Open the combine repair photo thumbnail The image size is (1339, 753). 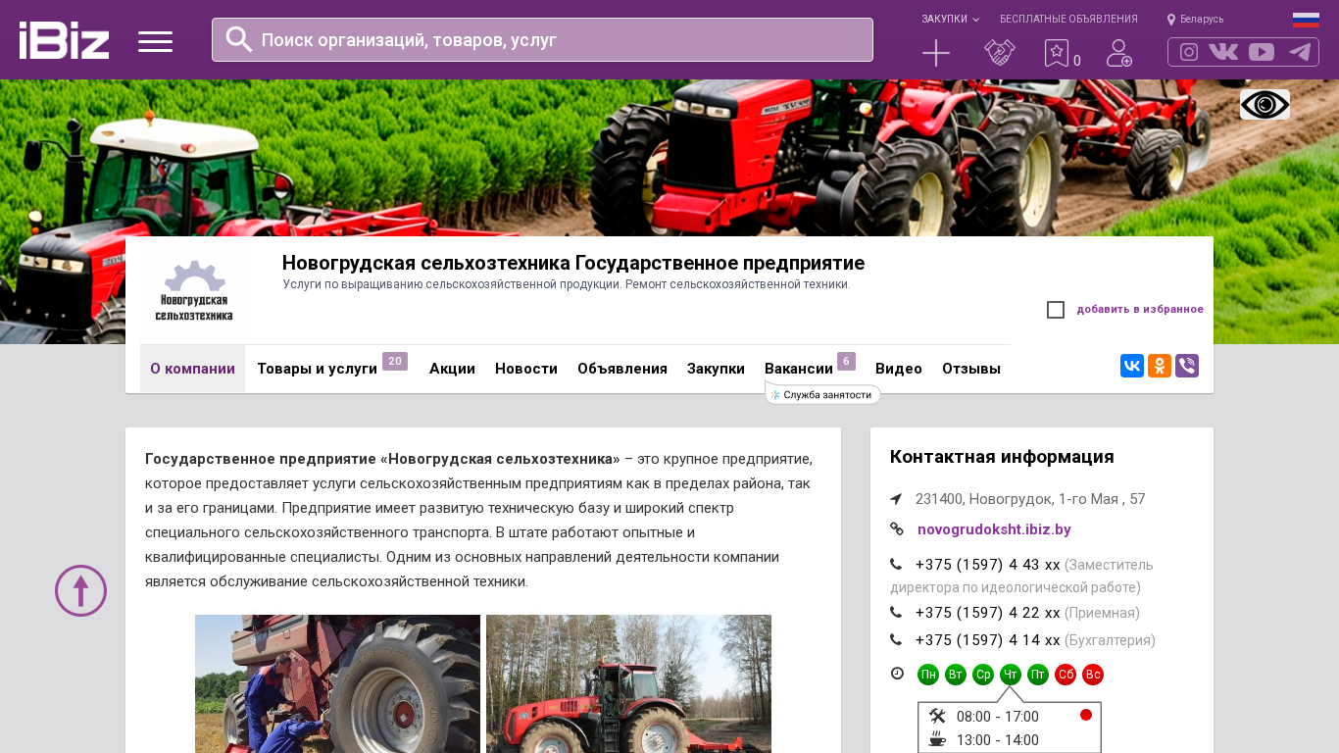[337, 683]
